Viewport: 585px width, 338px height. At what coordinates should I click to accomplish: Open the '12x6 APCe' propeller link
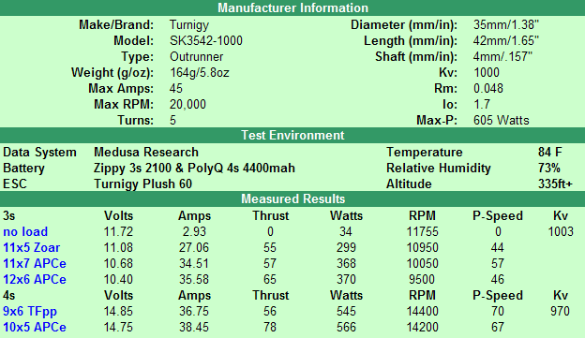pos(35,280)
